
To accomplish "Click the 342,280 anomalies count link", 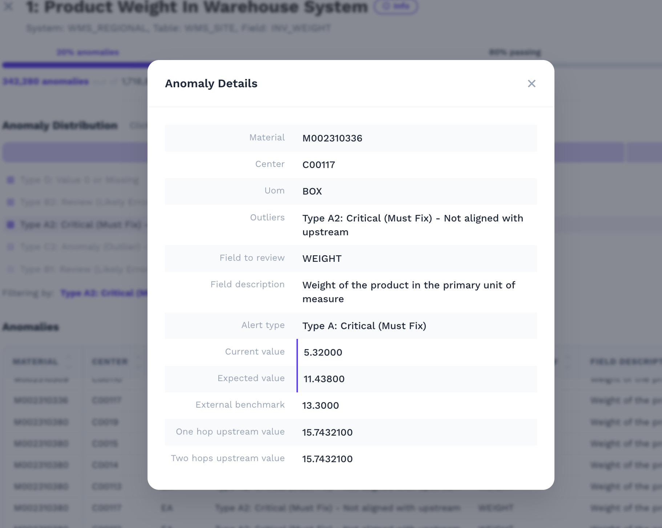I will point(46,81).
